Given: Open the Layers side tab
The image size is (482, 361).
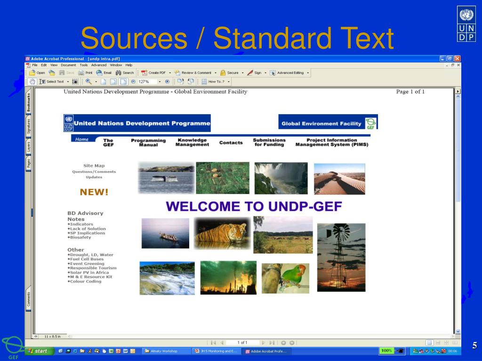Looking at the screenshot, I should (29, 147).
